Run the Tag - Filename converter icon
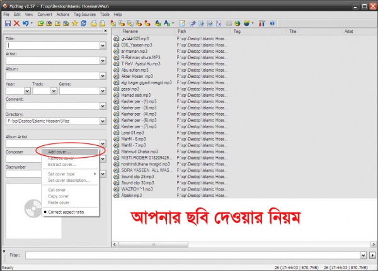 pyautogui.click(x=113, y=23)
